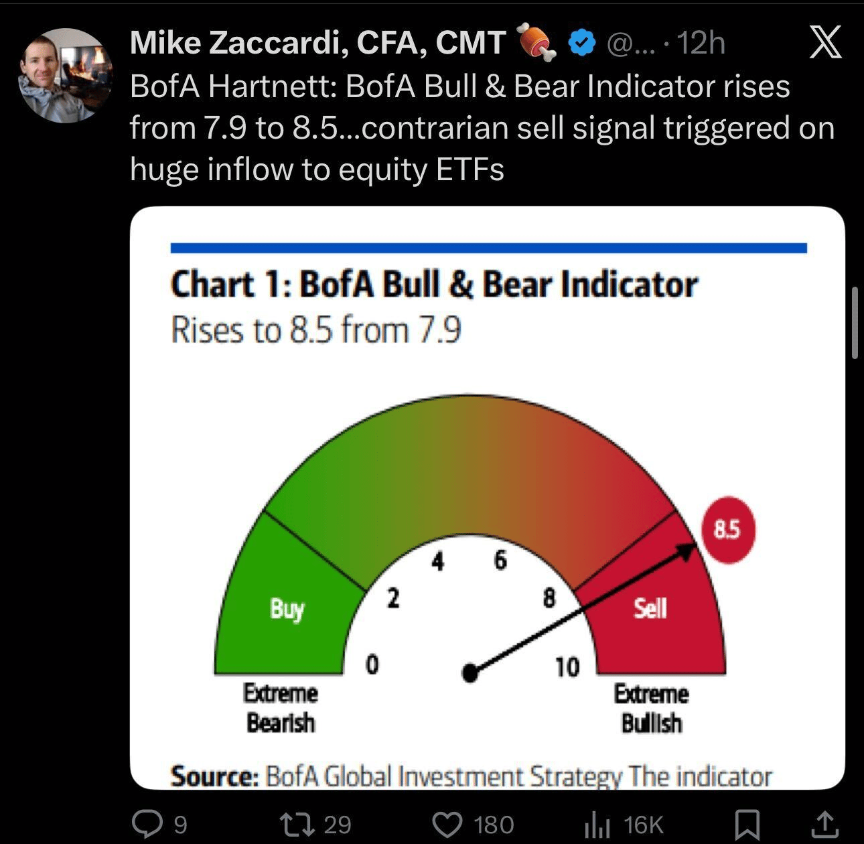Viewport: 864px width, 844px height.
Task: Click the red 8.5 value bubble
Action: point(727,531)
